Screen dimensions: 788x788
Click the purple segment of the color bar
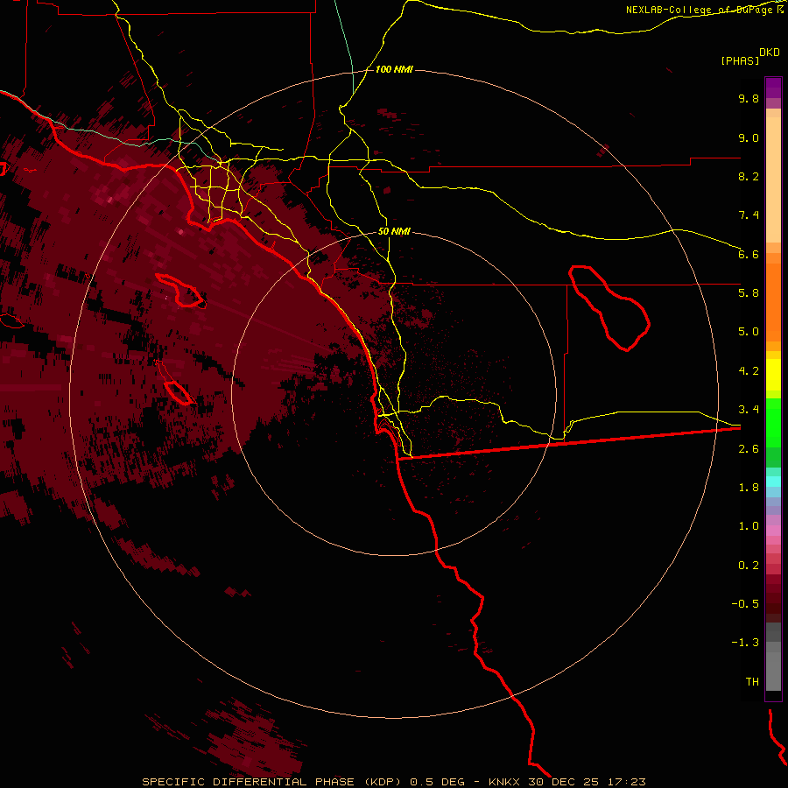(x=773, y=88)
